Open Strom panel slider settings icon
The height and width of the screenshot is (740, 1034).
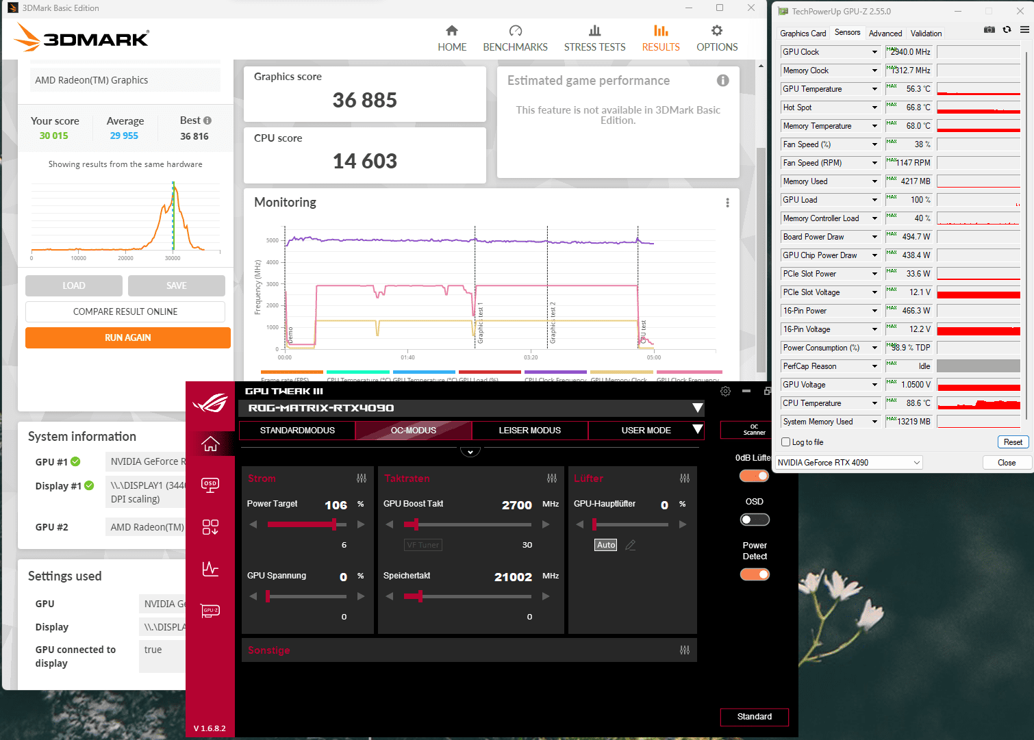(x=362, y=478)
